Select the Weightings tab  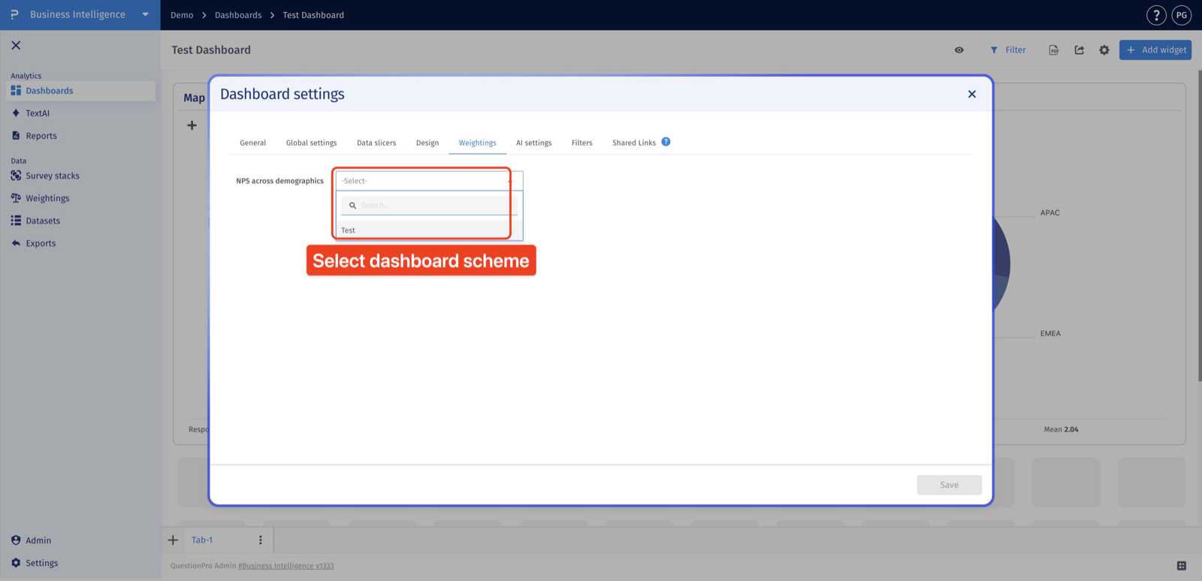(478, 143)
